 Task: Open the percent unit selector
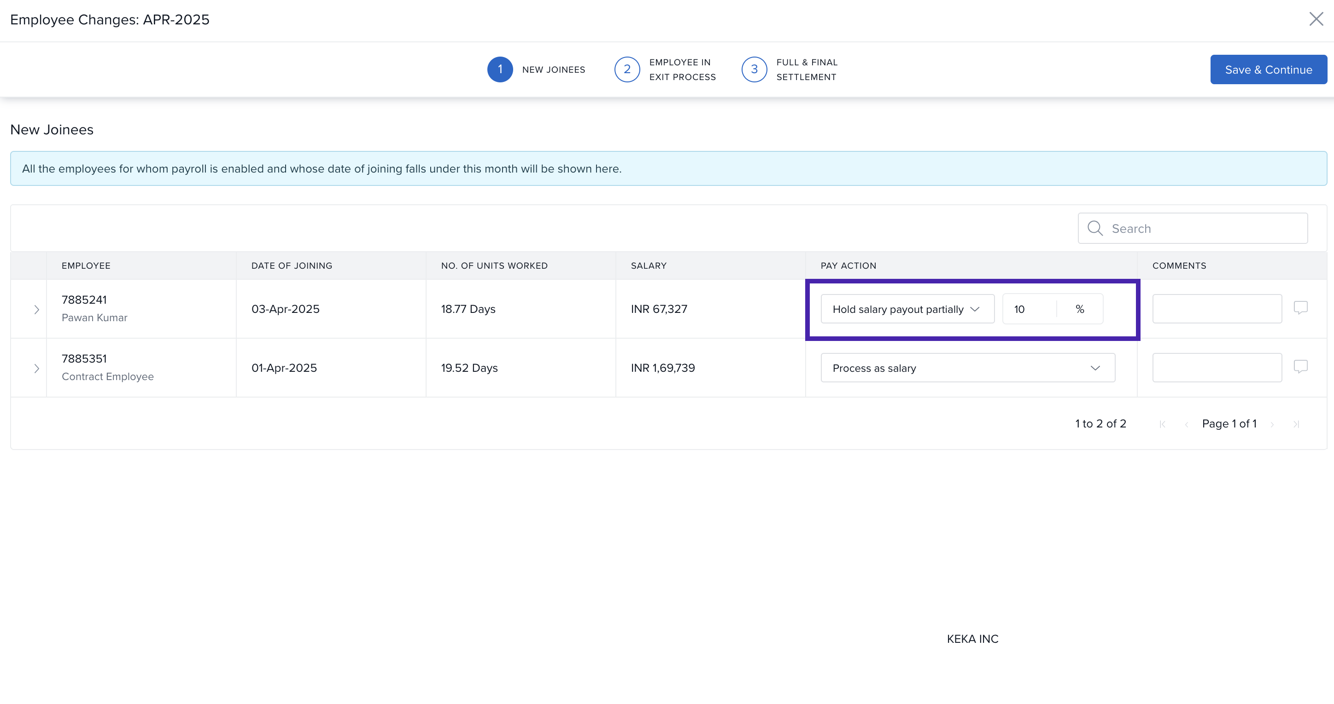click(1080, 309)
